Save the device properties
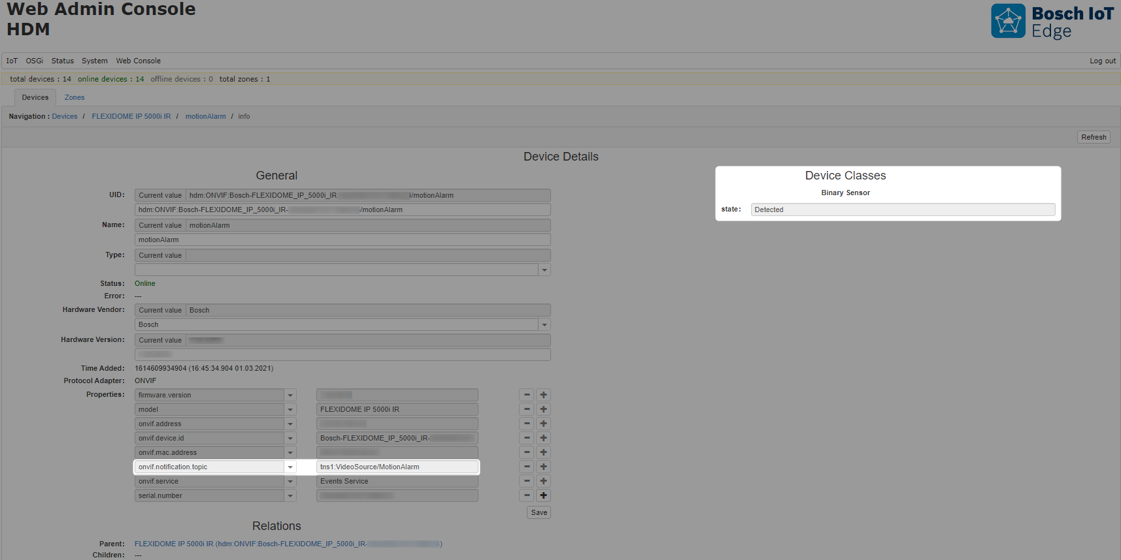 coord(539,512)
